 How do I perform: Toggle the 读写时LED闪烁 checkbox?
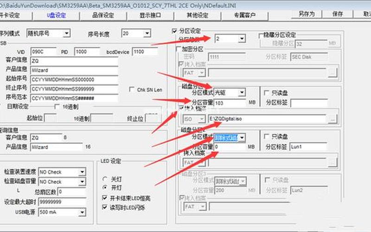(104, 207)
